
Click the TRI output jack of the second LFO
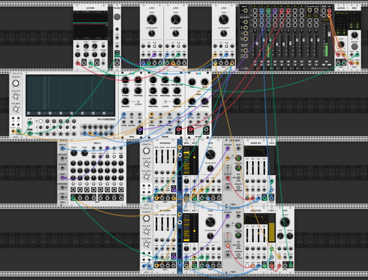(173, 63)
